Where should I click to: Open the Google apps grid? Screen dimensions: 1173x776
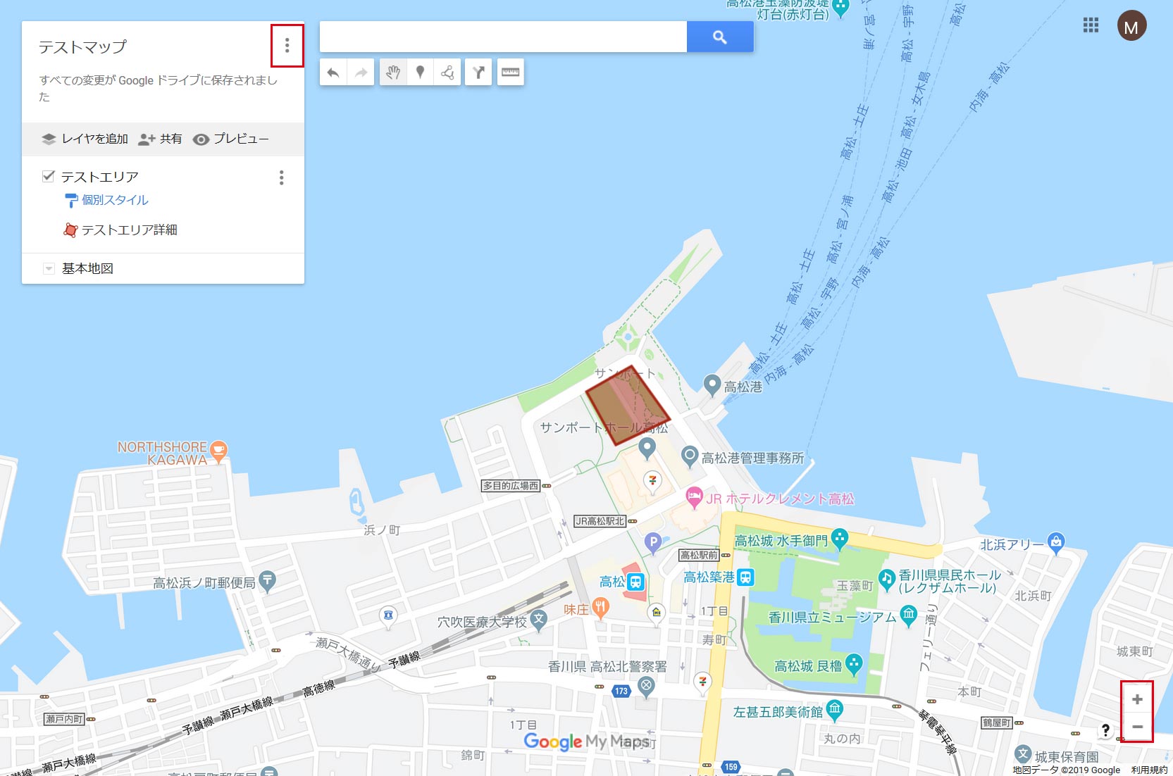(1091, 25)
